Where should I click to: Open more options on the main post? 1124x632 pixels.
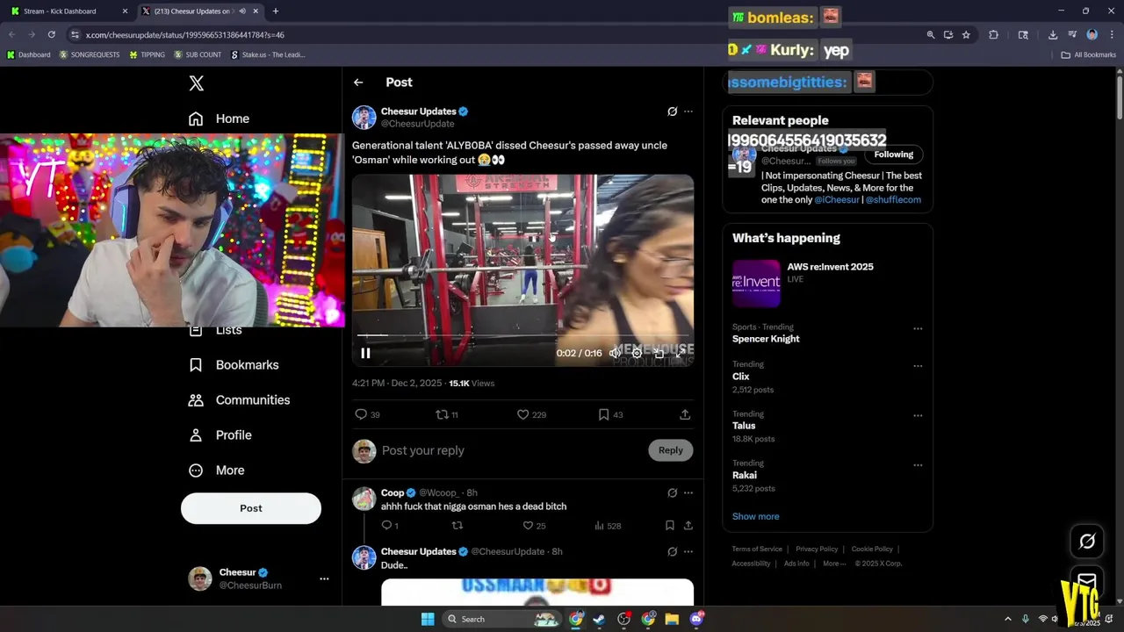(688, 111)
